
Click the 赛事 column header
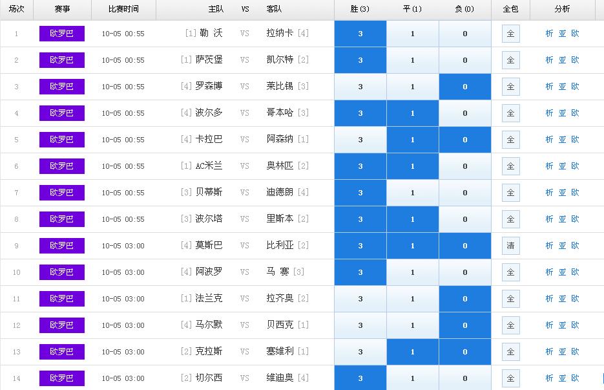pos(63,9)
